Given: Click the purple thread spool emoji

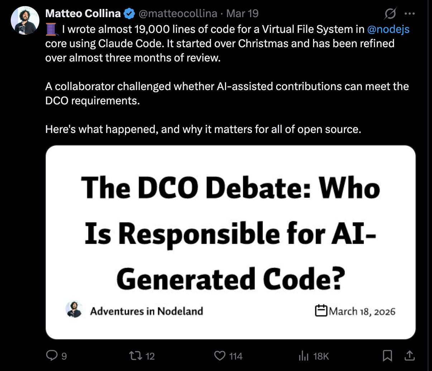Looking at the screenshot, I should pyautogui.click(x=51, y=29).
